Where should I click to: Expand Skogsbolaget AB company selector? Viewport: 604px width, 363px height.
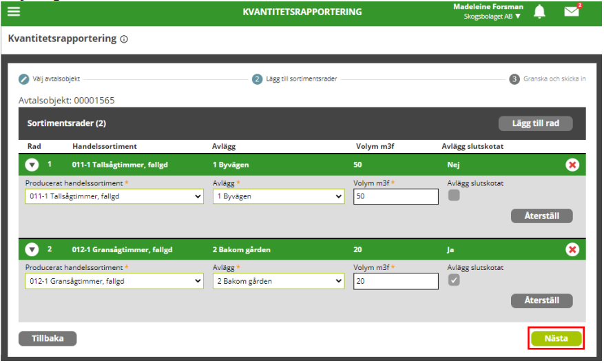pos(492,16)
